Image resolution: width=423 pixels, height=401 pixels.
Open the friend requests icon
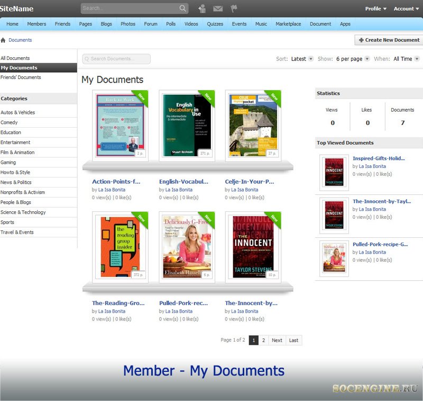pos(202,8)
